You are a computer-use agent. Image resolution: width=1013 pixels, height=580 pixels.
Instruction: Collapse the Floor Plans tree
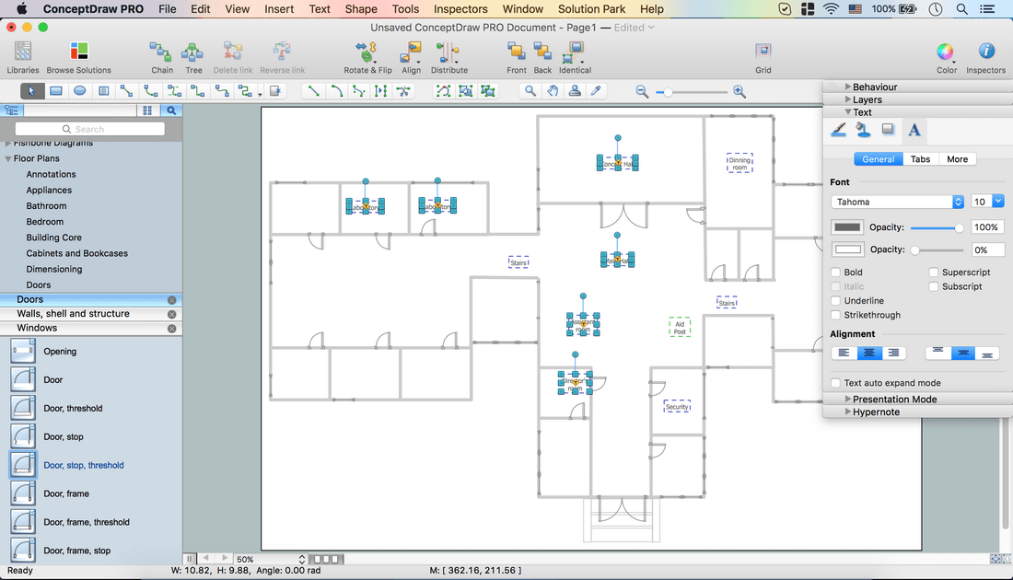coord(8,158)
